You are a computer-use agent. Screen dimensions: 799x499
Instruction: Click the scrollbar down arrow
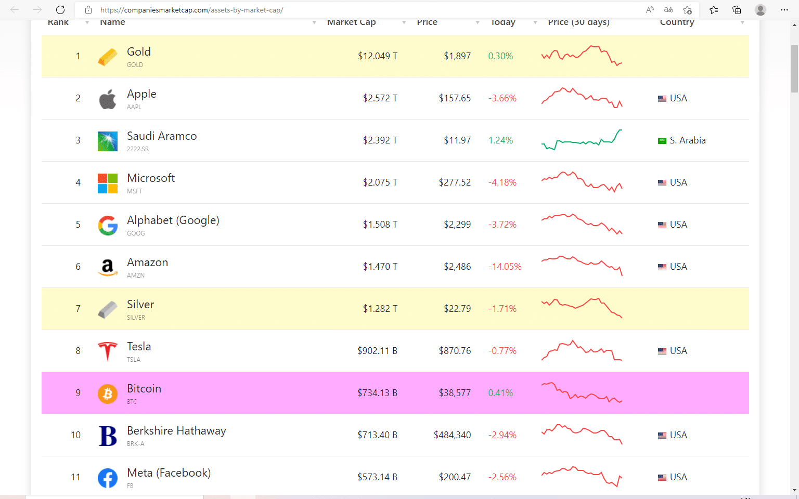pos(794,490)
